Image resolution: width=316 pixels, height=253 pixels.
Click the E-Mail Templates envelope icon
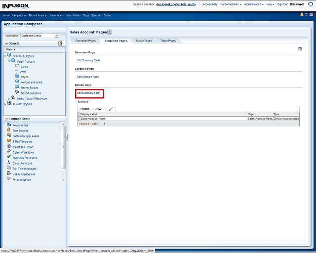click(9, 141)
